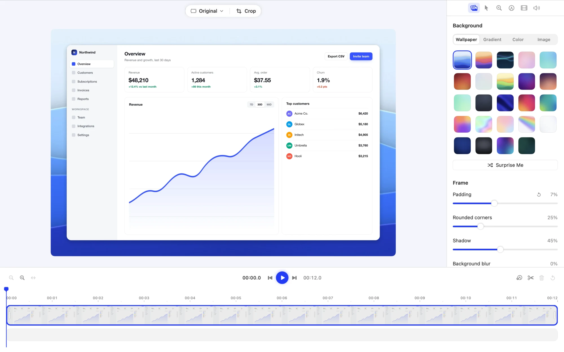Viewport: 564px width, 352px height.
Task: Click the Umbrella customer row
Action: point(327,146)
